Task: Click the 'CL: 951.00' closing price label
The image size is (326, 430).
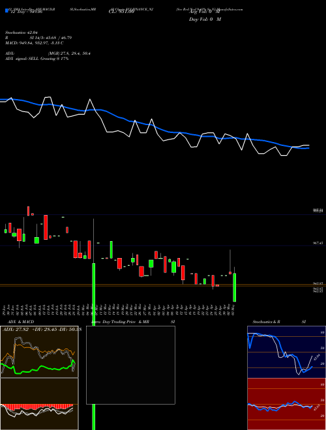Action: click(x=121, y=12)
